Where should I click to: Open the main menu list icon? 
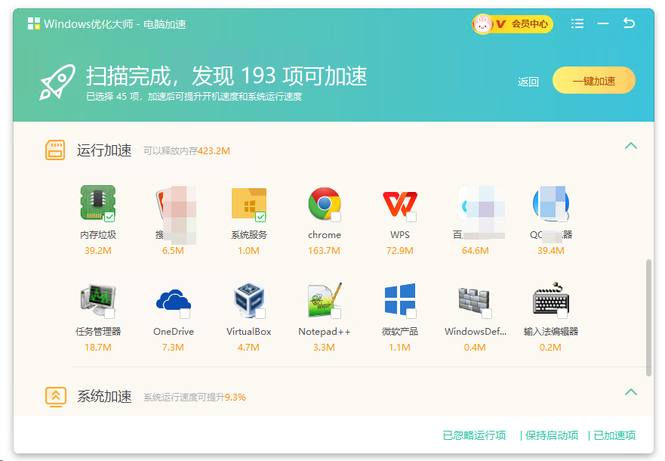click(577, 23)
